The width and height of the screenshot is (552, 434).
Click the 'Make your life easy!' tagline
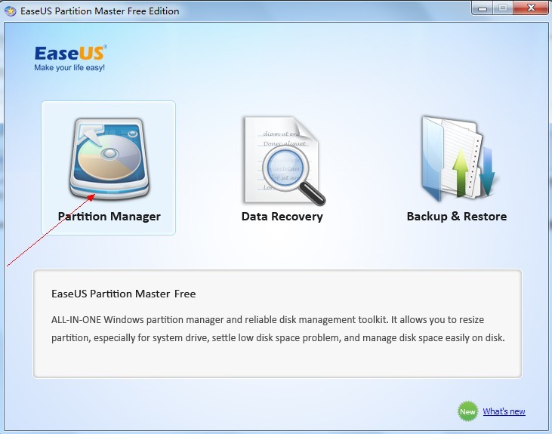[69, 68]
